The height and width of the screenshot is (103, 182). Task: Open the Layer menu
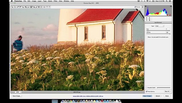pyautogui.click(x=39, y=1)
